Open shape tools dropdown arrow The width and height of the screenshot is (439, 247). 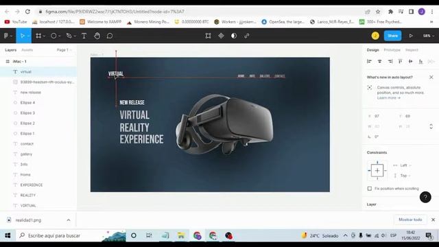(x=60, y=36)
